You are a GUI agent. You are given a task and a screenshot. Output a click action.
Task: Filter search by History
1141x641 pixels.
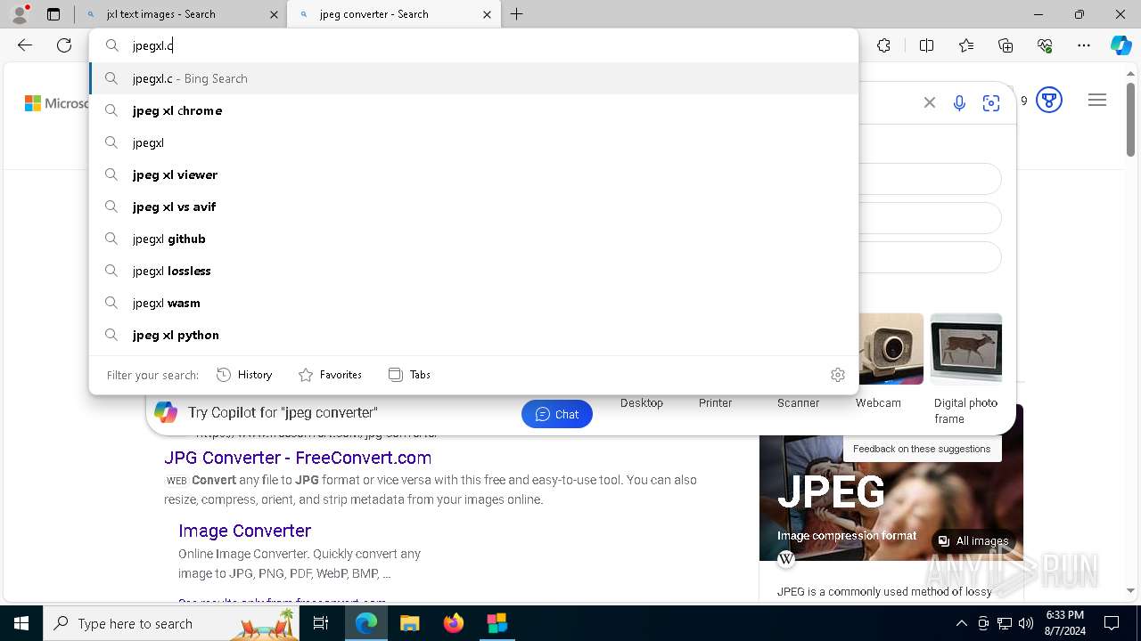pyautogui.click(x=244, y=375)
